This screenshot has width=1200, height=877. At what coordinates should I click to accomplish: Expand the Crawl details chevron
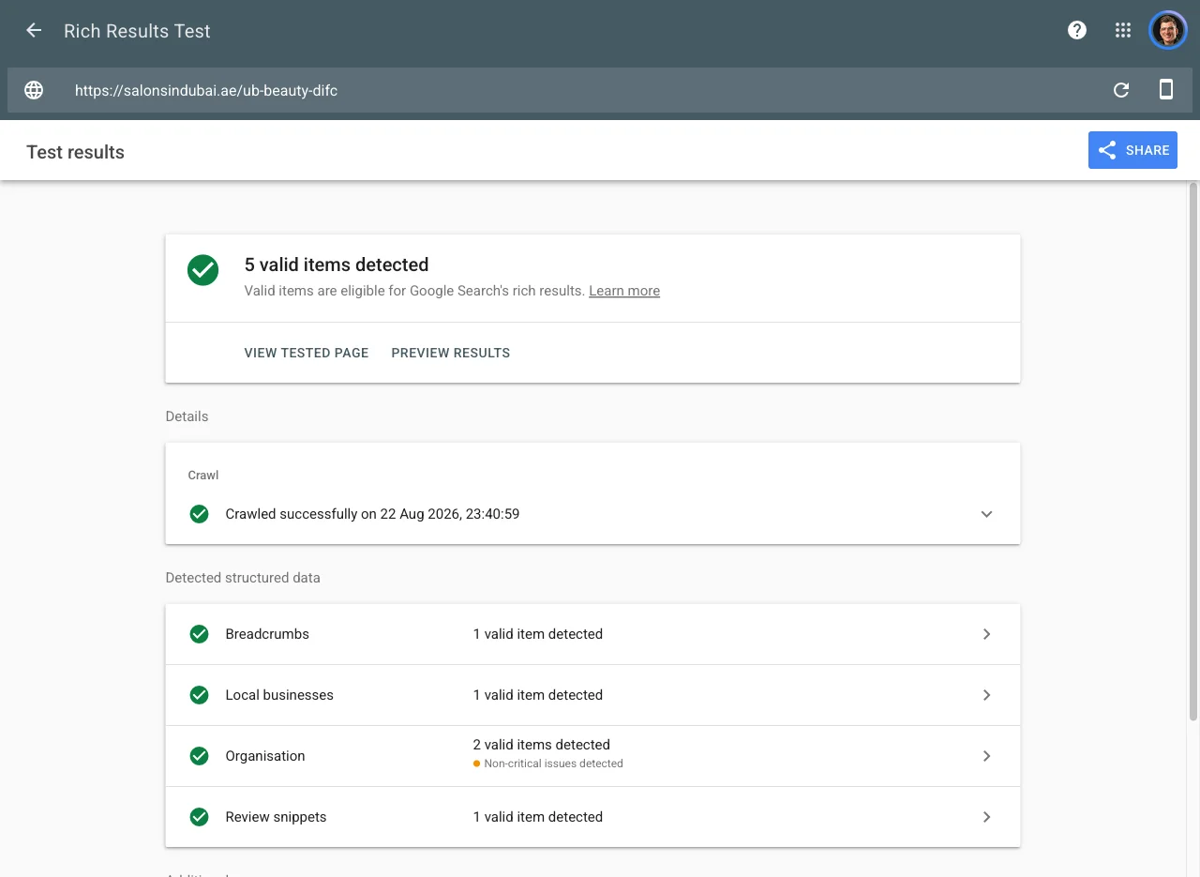[986, 514]
